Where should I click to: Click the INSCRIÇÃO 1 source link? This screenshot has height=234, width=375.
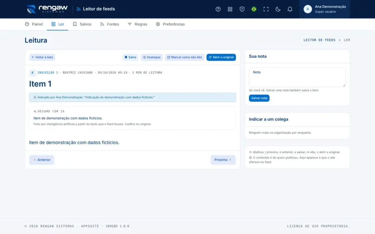pos(48,73)
